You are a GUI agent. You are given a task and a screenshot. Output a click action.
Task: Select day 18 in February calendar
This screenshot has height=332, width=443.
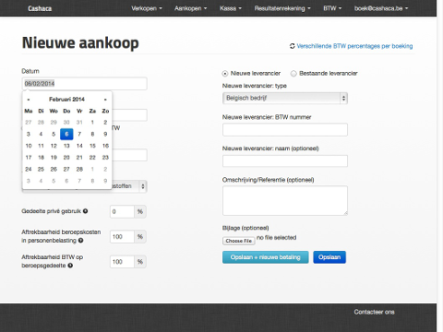point(41,158)
